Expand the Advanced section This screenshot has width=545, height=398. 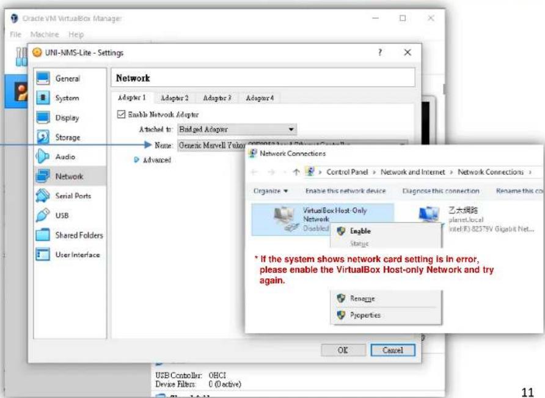click(x=136, y=160)
